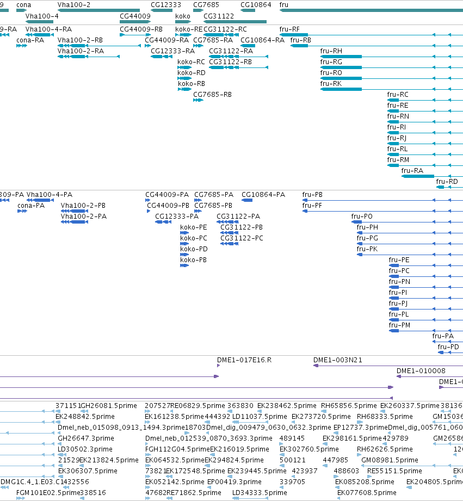Select the fru-RC transcript label

398,94
